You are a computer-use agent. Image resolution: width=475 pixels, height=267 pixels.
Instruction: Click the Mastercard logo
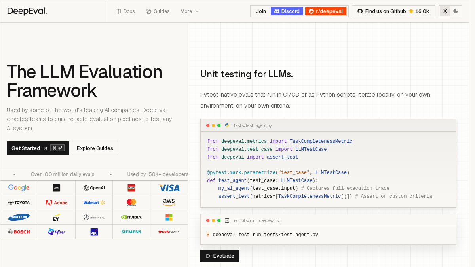(x=131, y=203)
